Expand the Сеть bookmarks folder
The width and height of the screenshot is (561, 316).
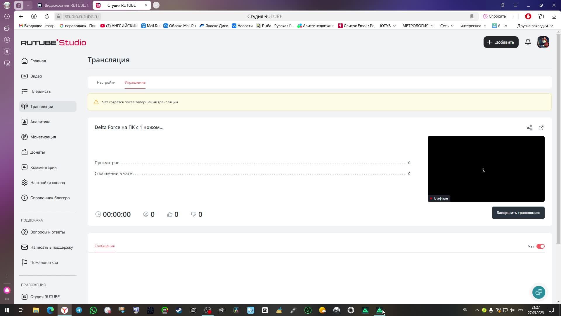[x=447, y=26]
